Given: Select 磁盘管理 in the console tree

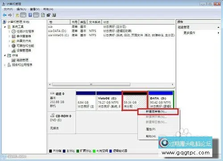Looking at the screenshot, I should point(22,60).
